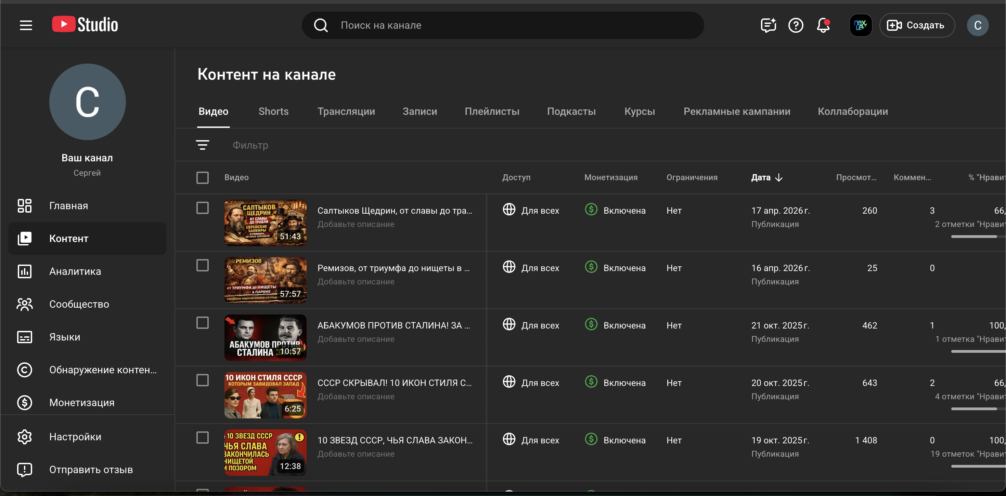Open the Analytics sidebar icon
This screenshot has width=1006, height=496.
pos(25,271)
